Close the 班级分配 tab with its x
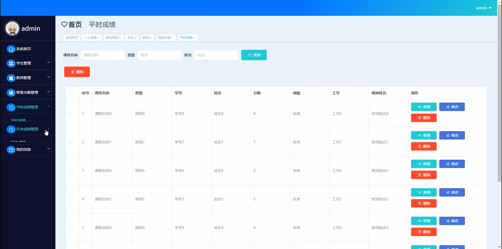This screenshot has width=502, height=249. point(172,38)
